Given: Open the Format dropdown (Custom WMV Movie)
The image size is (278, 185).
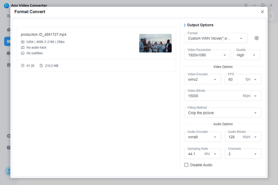Looking at the screenshot, I should tap(216, 38).
